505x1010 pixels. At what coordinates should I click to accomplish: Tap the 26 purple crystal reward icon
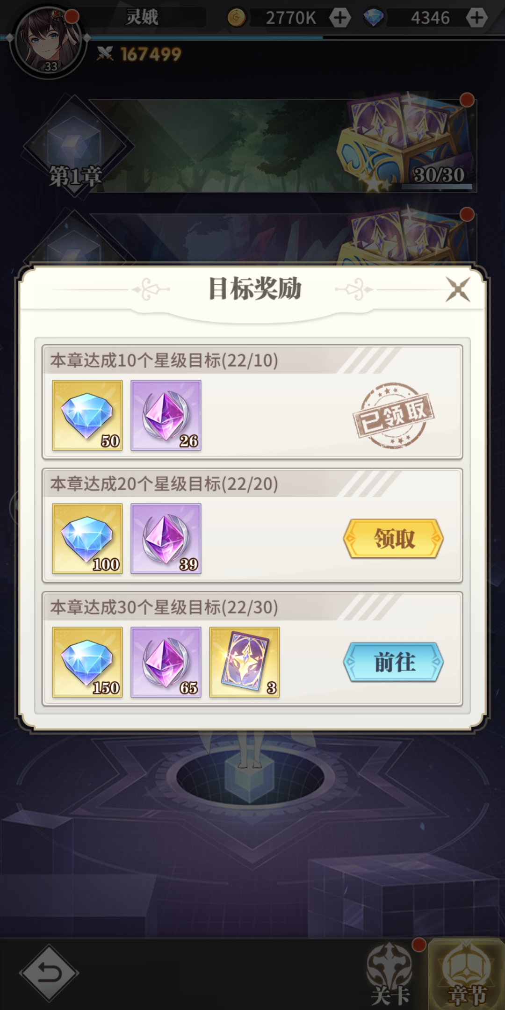pos(166,415)
